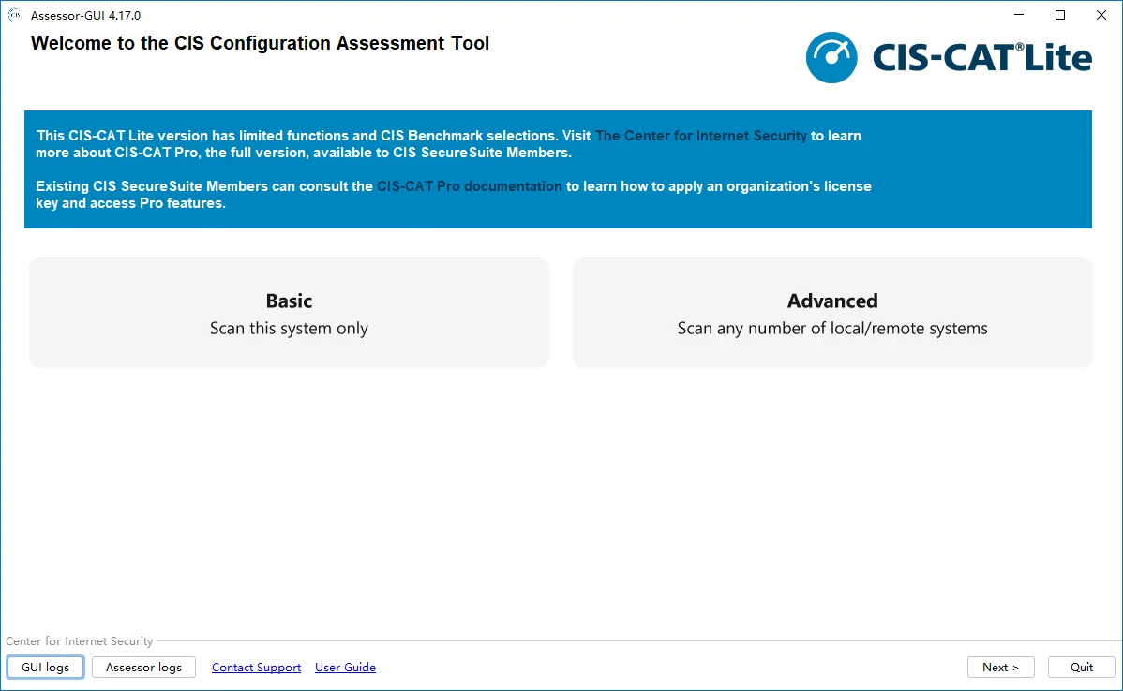1123x691 pixels.
Task: Open the CIS-CAT Pro documentation link
Action: pyautogui.click(x=469, y=186)
